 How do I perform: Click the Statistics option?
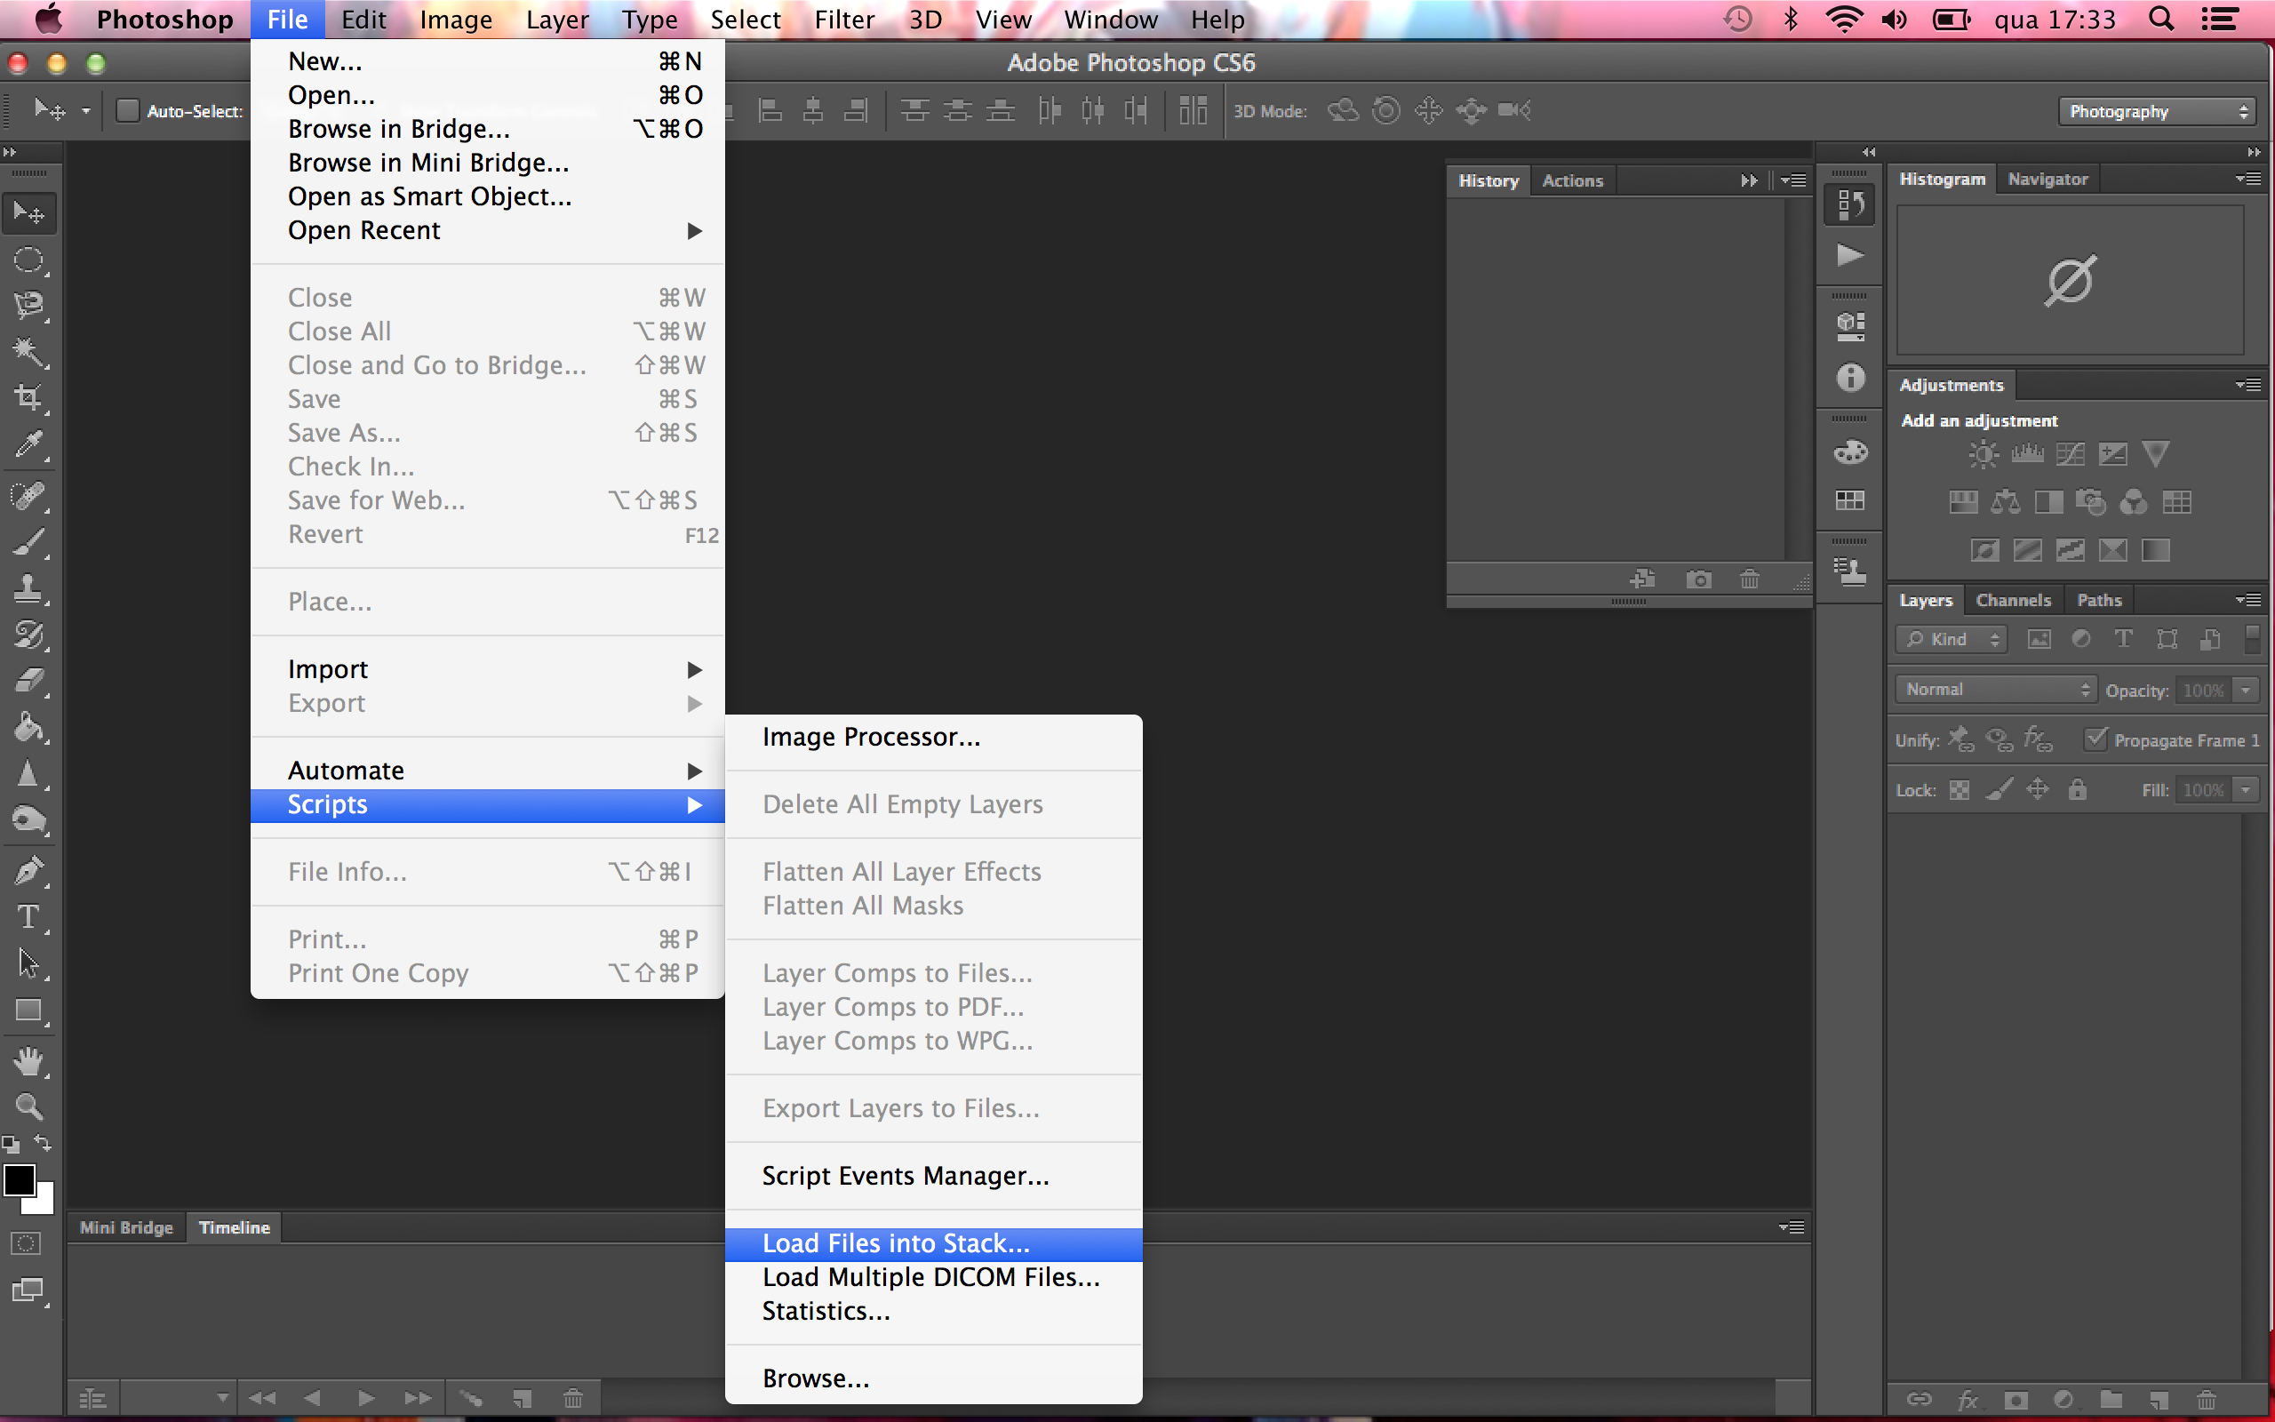[x=827, y=1311]
